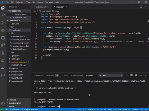This screenshot has height=111, width=149.
Task: Click the remote window indicator in status bar
Action: tap(2, 109)
